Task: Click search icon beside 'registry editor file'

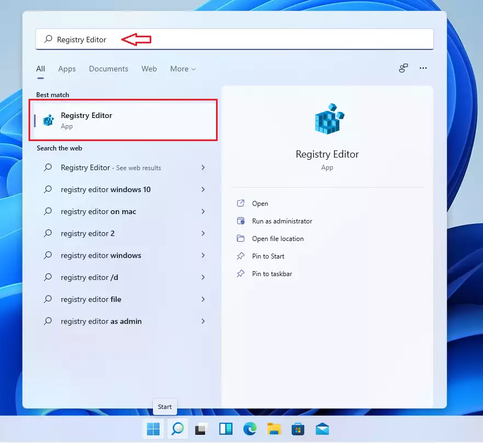Action: pyautogui.click(x=48, y=299)
